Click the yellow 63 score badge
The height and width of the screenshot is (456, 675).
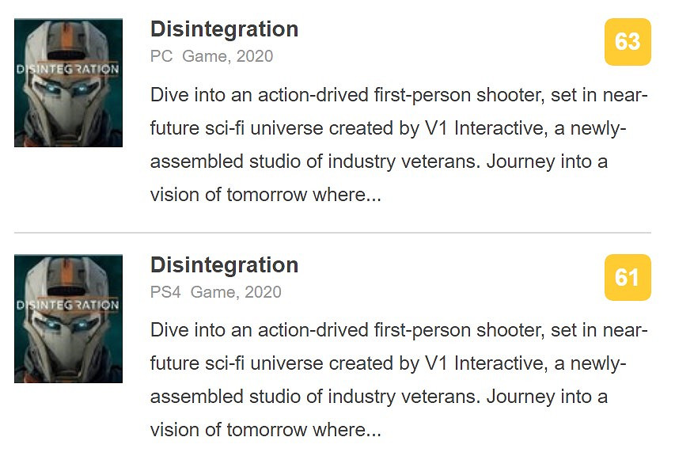[x=627, y=41]
